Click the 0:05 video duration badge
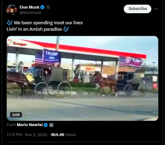Viewport: 165px width, 145px height. [x=16, y=115]
